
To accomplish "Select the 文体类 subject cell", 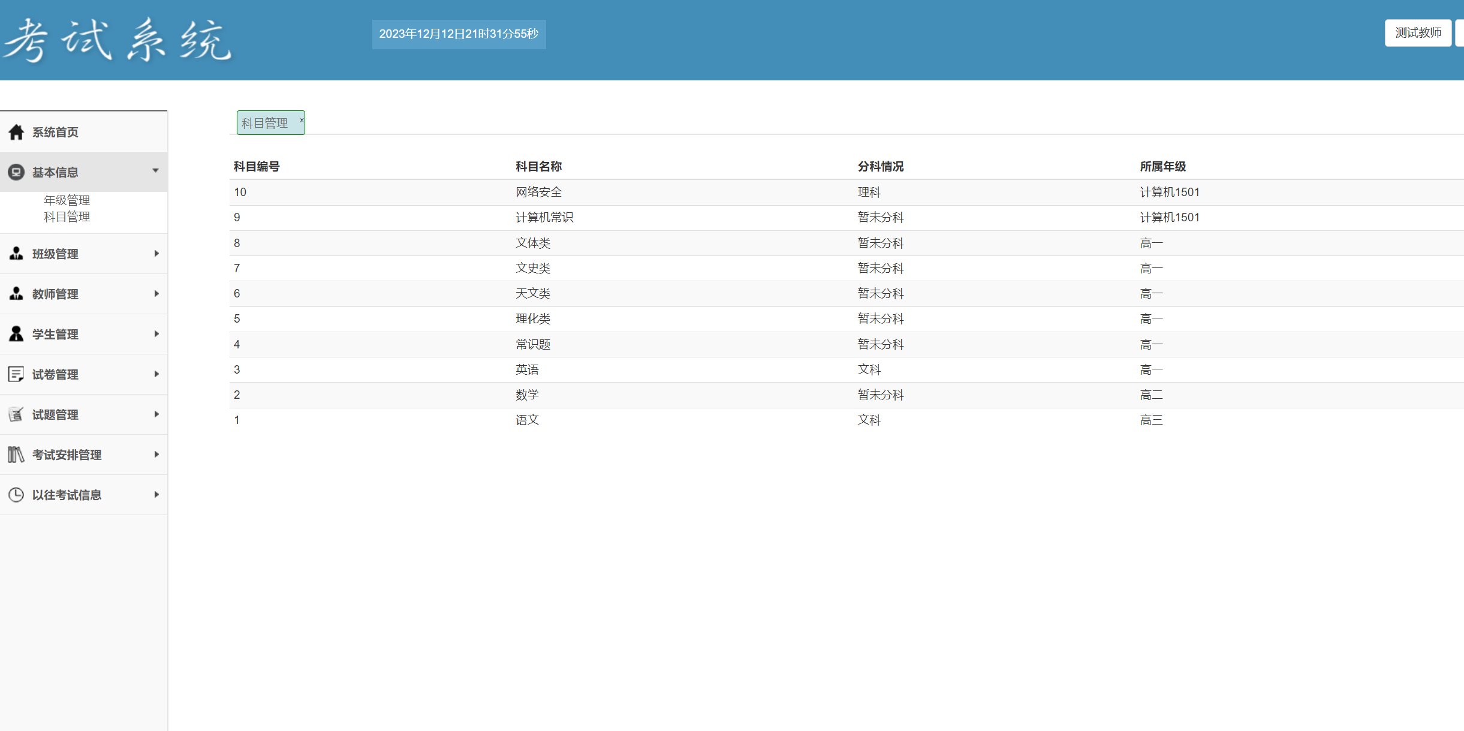I will tap(533, 243).
